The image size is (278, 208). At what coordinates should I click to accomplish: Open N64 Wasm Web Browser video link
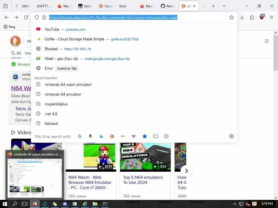click(90, 182)
